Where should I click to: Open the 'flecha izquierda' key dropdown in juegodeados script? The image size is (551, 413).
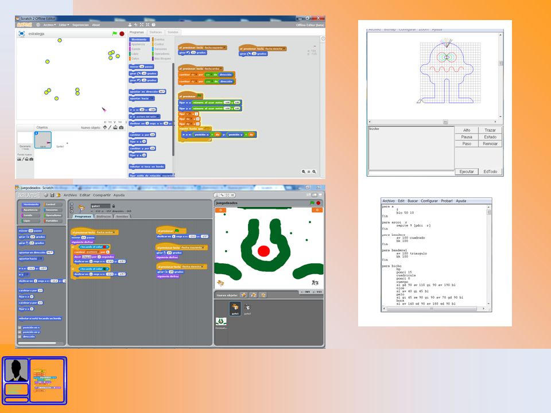coord(193,248)
